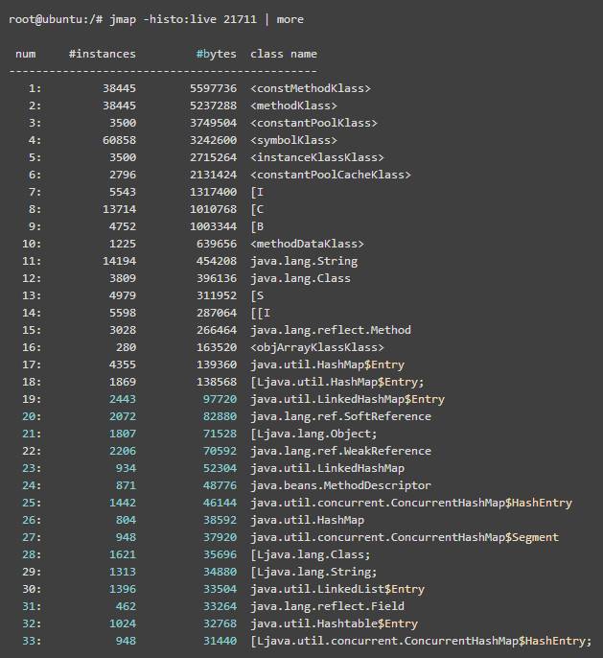Select the java.util.HashMap$Entry class name in row 17

327,364
